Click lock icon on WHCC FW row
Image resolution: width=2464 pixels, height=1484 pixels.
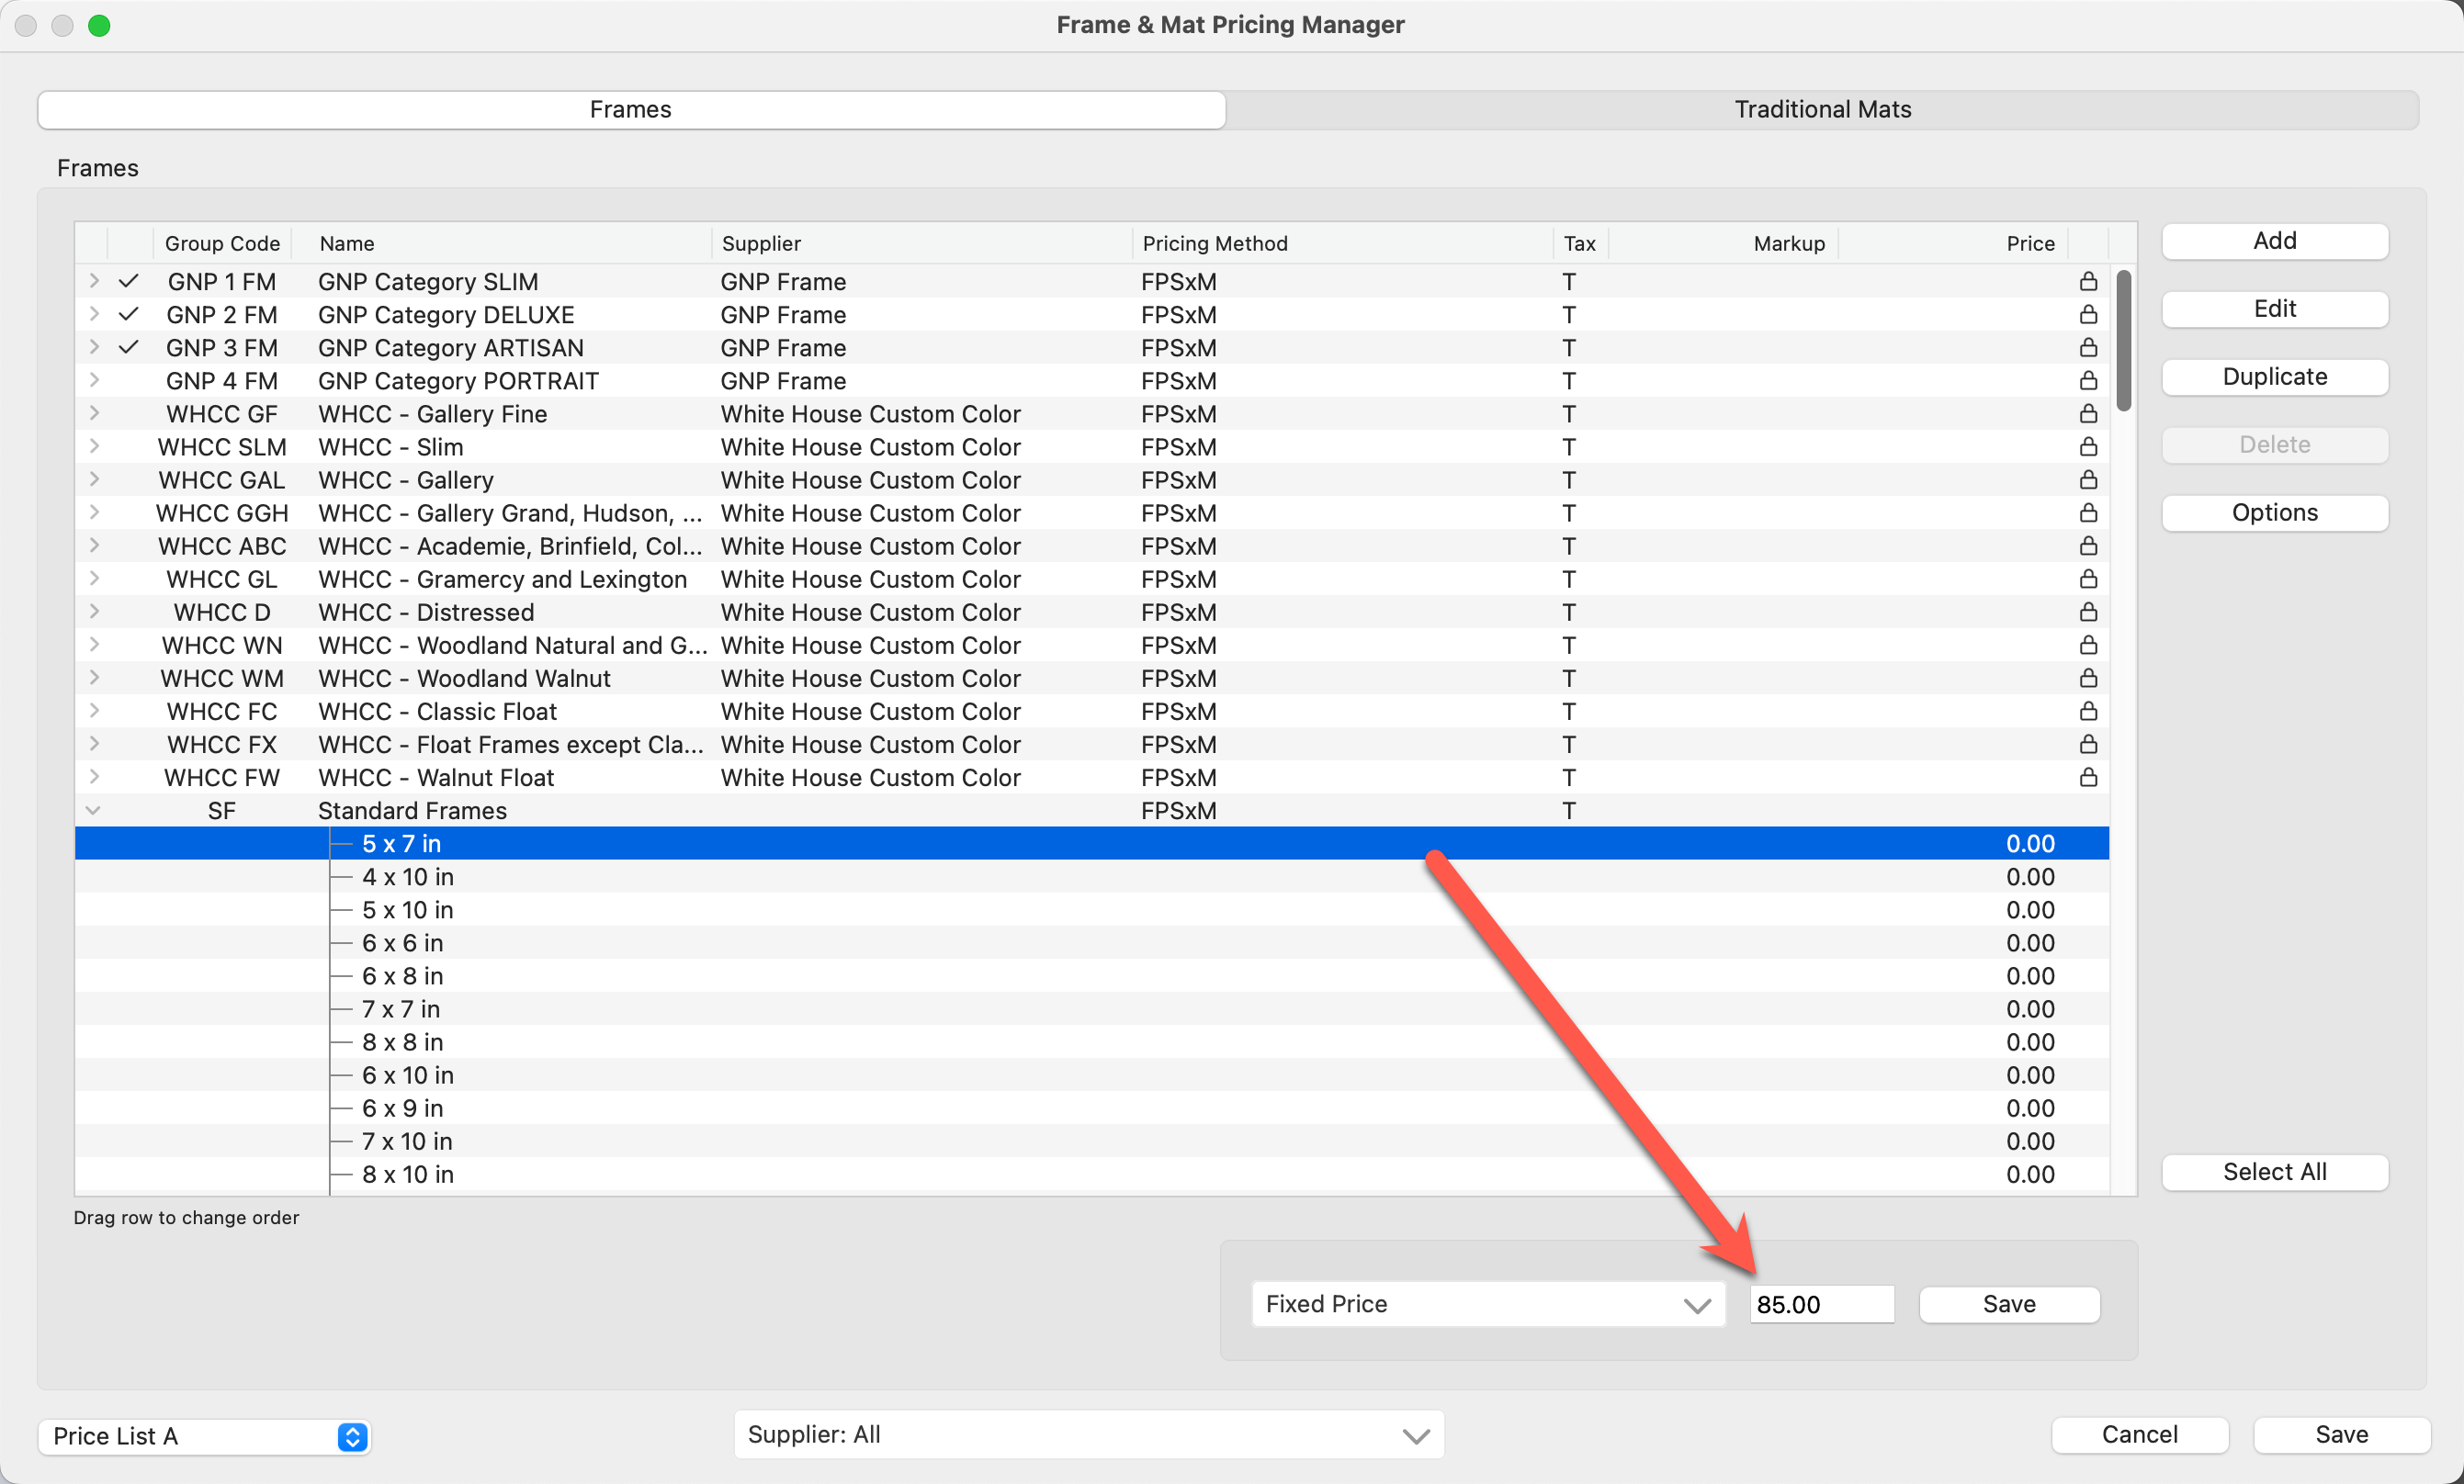point(2088,778)
